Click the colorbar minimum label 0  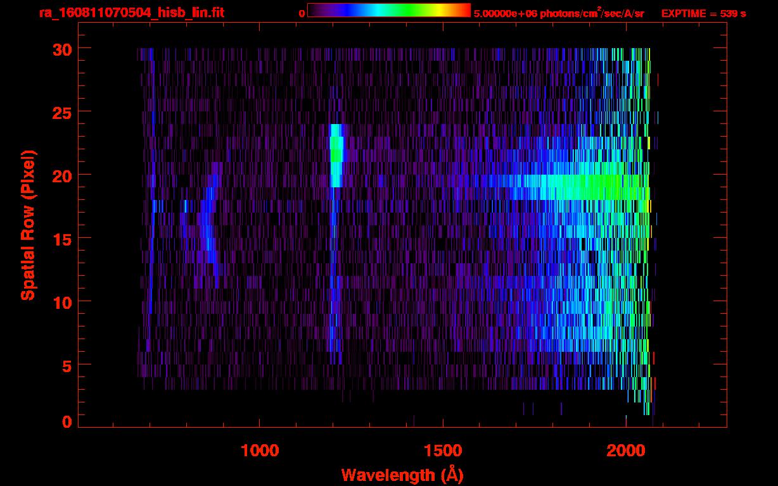pyautogui.click(x=302, y=13)
